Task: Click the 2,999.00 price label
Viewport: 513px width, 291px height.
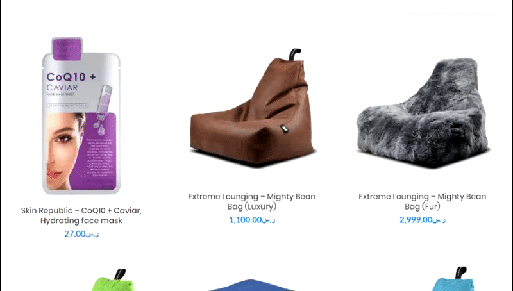Action: point(423,220)
